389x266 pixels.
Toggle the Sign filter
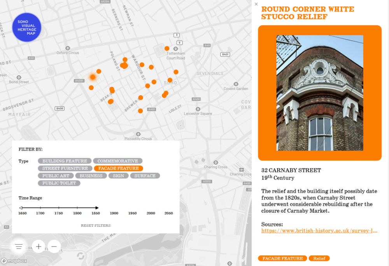118,176
